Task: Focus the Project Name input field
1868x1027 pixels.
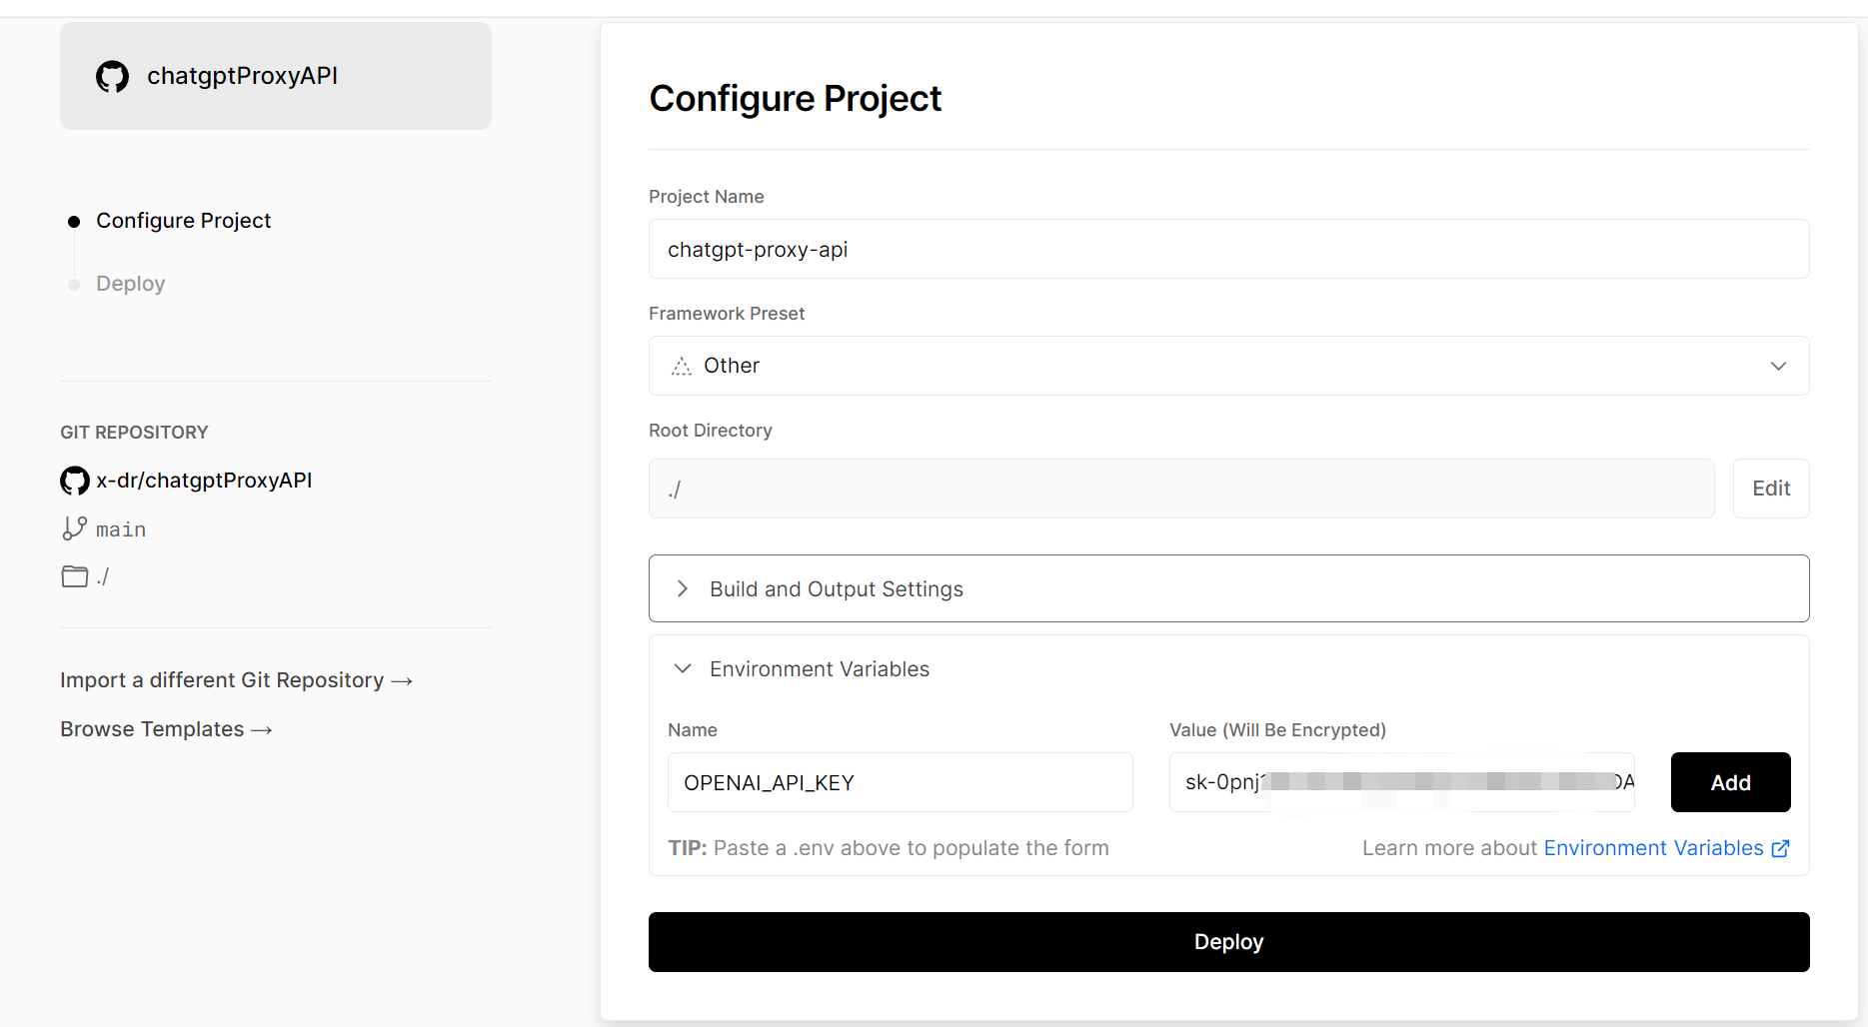Action: click(1228, 249)
